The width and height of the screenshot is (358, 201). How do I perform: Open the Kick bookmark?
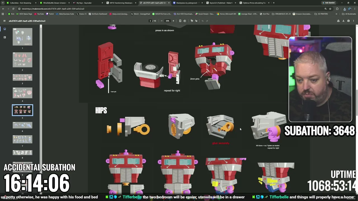tap(11, 14)
